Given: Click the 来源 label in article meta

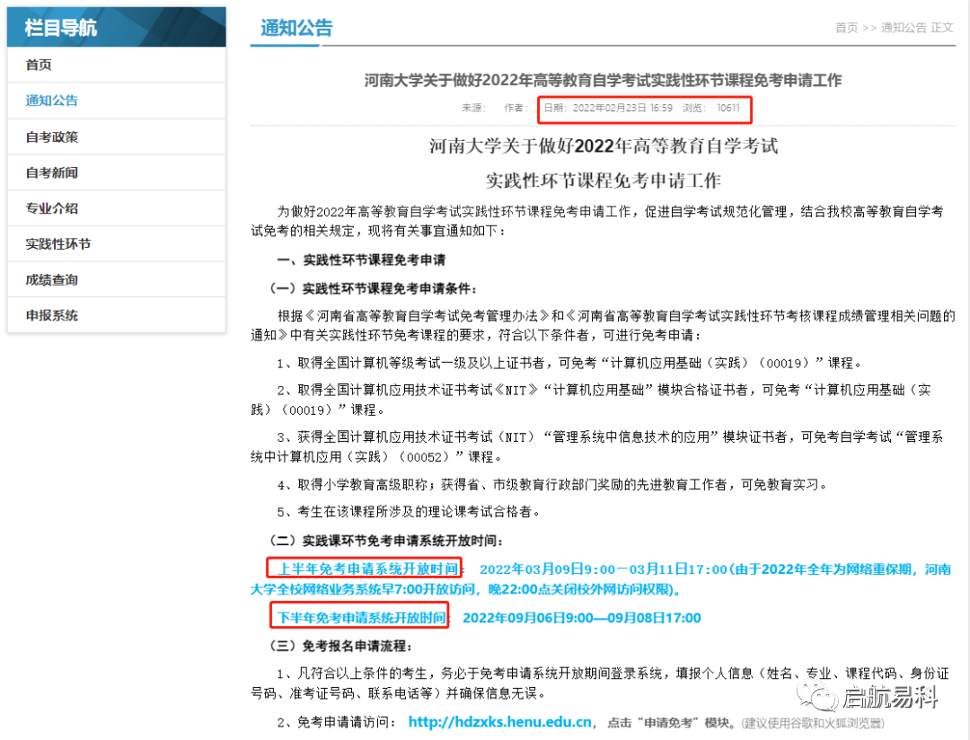Looking at the screenshot, I should (474, 108).
